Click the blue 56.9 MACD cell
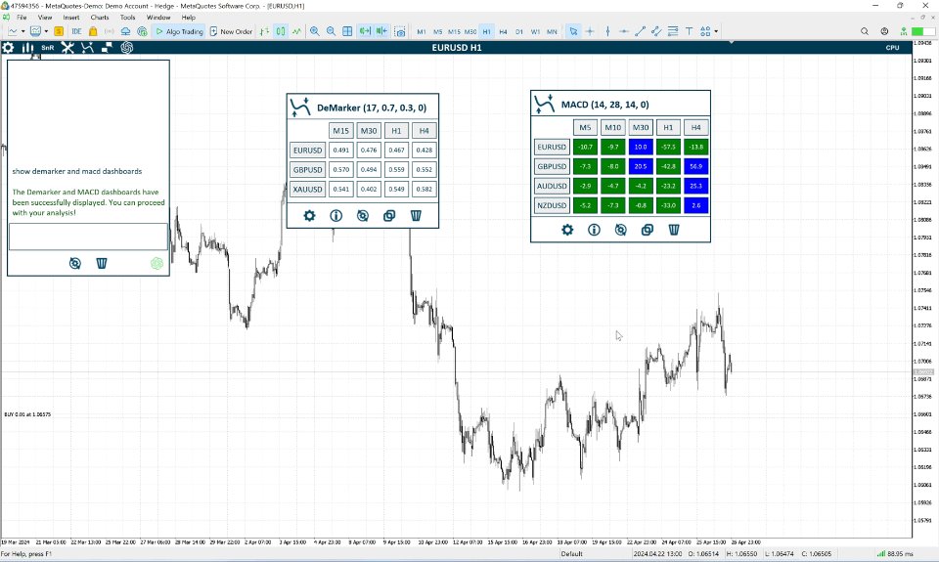 (695, 166)
